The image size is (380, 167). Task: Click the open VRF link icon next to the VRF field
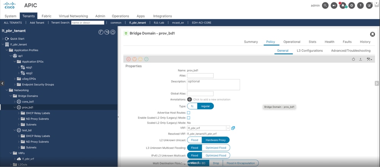[x=233, y=128]
